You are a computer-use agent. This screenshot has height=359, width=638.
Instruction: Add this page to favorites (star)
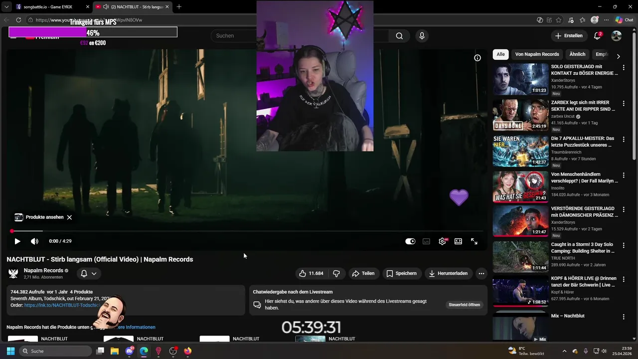coord(559,20)
